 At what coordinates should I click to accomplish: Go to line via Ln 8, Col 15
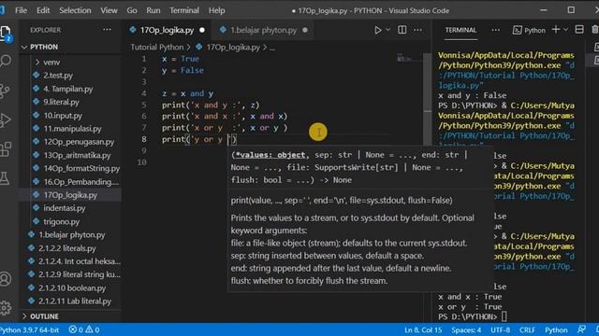[x=423, y=329]
